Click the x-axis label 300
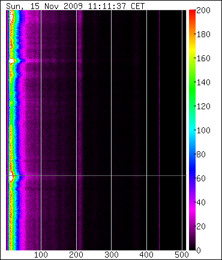The image size is (222, 260). pyautogui.click(x=112, y=255)
